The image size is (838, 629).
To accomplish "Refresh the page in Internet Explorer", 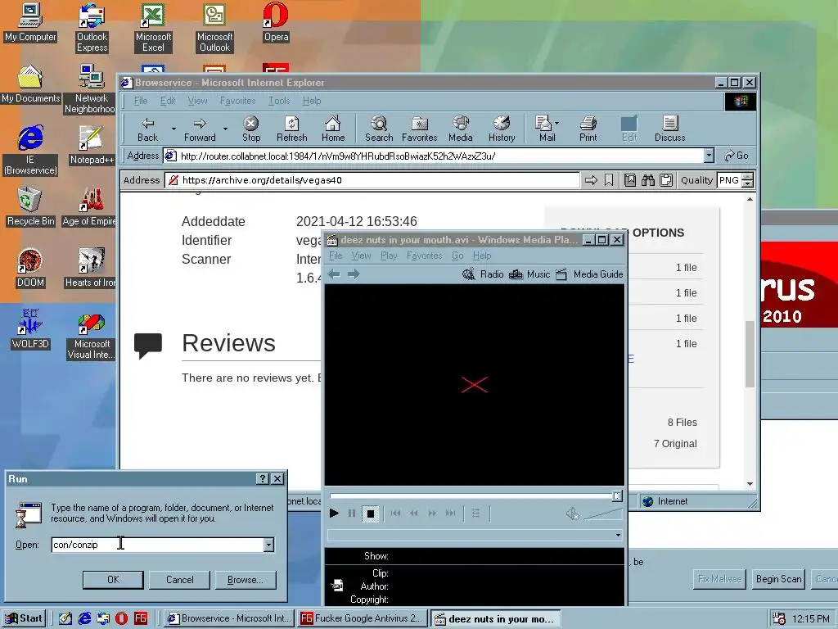I will coord(292,129).
